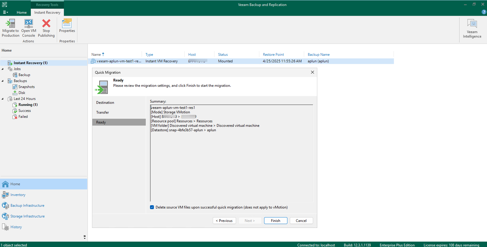Image resolution: width=487 pixels, height=247 pixels.
Task: Click the Storage Infrastructure icon
Action: (5, 216)
